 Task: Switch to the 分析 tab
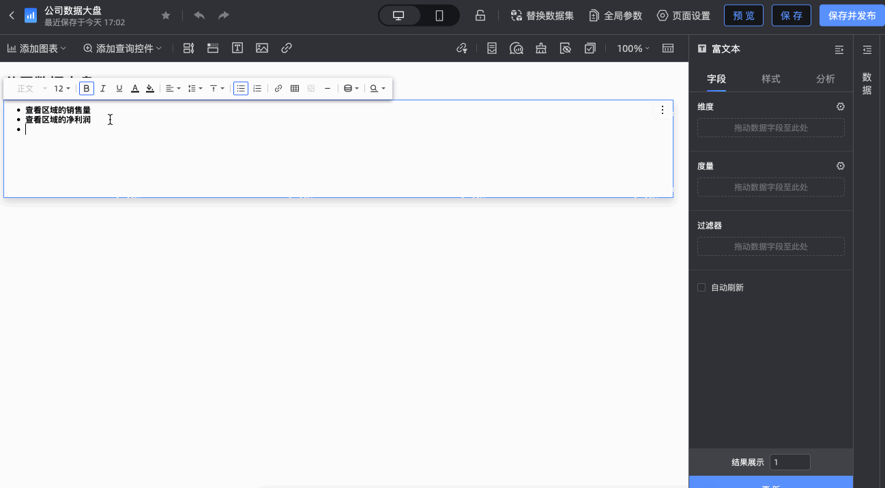tap(826, 78)
